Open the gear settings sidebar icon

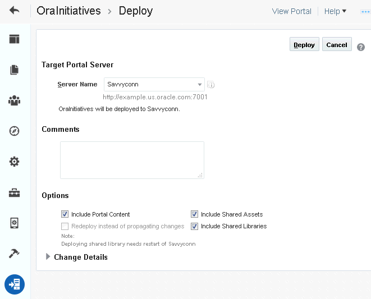[14, 162]
